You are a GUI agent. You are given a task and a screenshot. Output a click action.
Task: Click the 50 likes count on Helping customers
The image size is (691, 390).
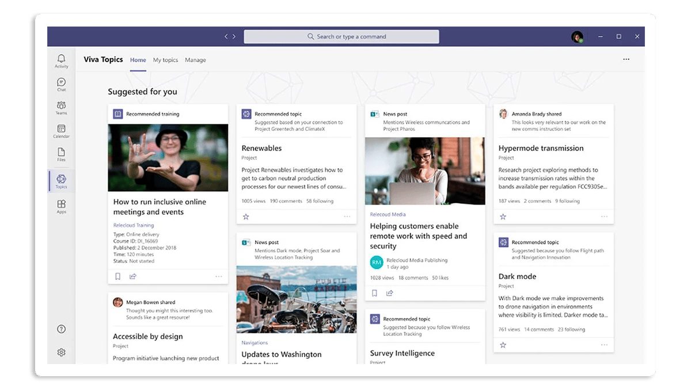pyautogui.click(x=440, y=278)
